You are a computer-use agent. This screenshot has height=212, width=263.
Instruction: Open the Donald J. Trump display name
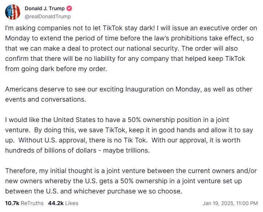point(44,8)
